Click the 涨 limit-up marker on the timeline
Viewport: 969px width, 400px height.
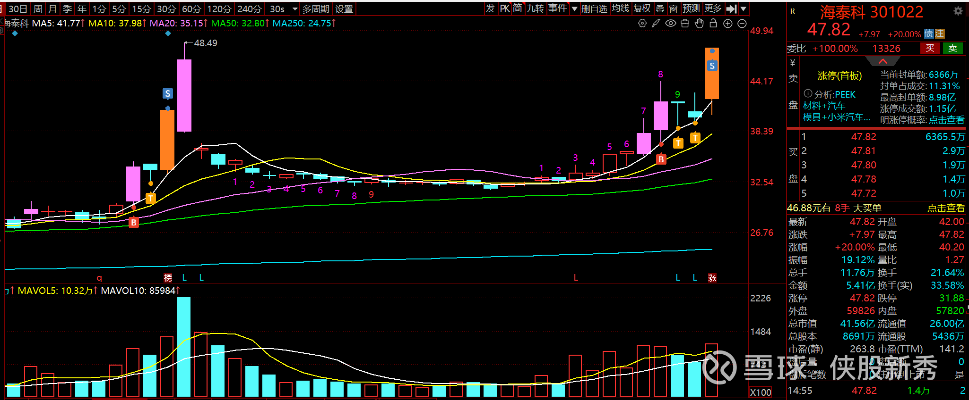point(712,278)
